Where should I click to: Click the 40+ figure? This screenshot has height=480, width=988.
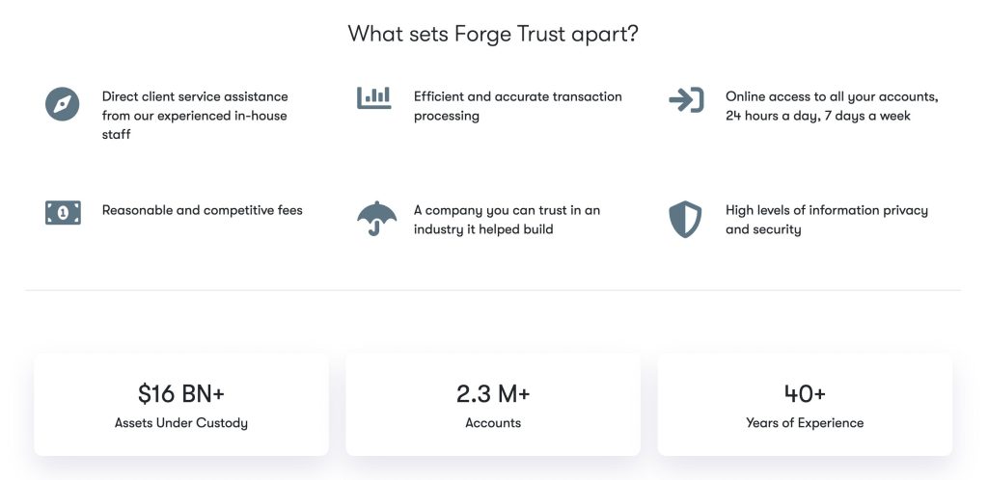click(x=805, y=393)
